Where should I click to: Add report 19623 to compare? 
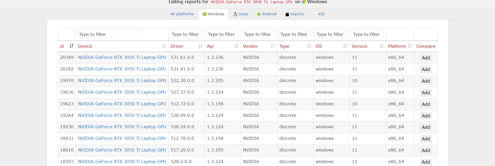pyautogui.click(x=426, y=104)
